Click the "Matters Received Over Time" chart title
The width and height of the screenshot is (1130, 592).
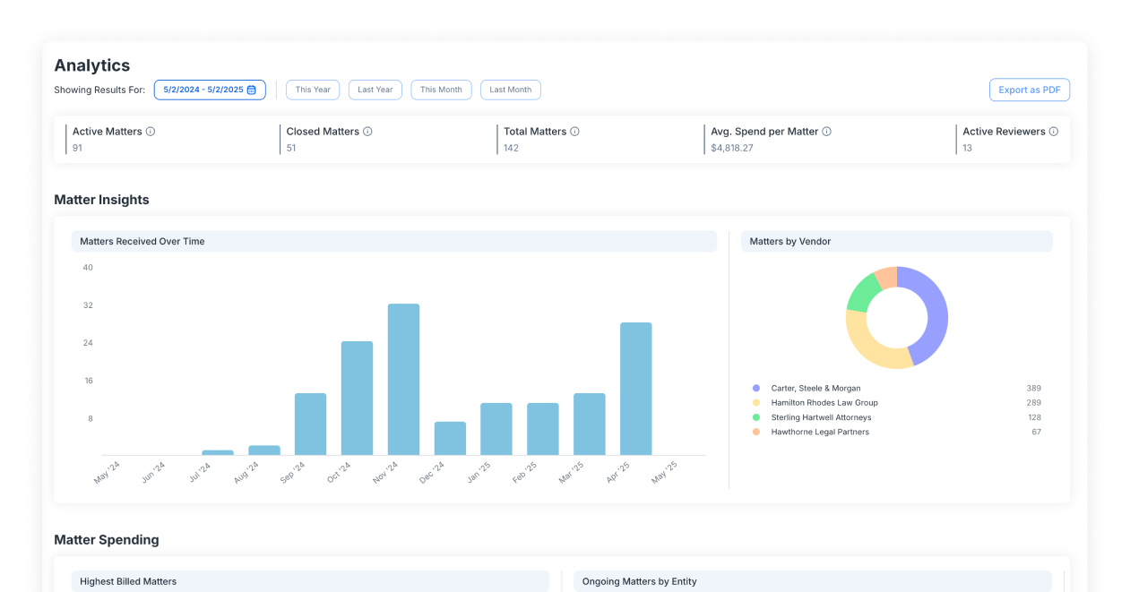[142, 242]
